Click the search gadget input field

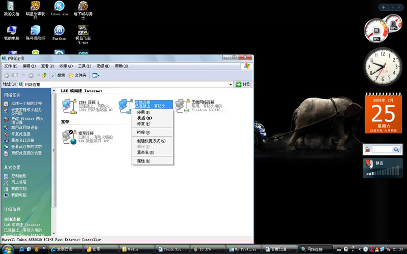click(x=382, y=149)
